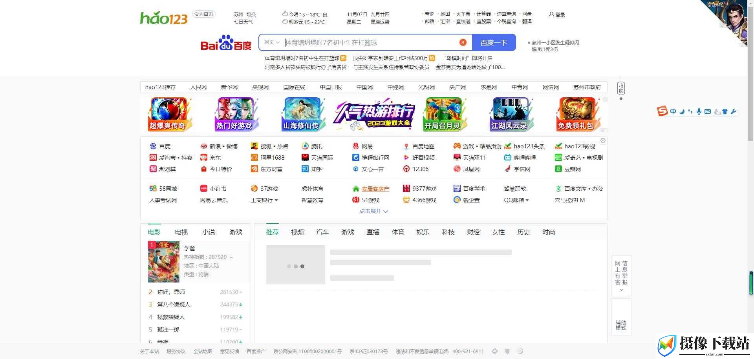Select the 体育 feed tab
The image size is (754, 359).
click(398, 232)
